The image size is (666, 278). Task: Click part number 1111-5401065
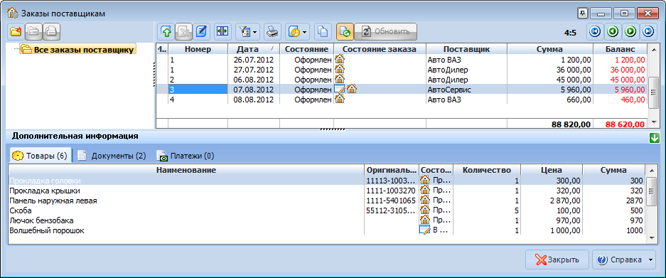point(390,201)
